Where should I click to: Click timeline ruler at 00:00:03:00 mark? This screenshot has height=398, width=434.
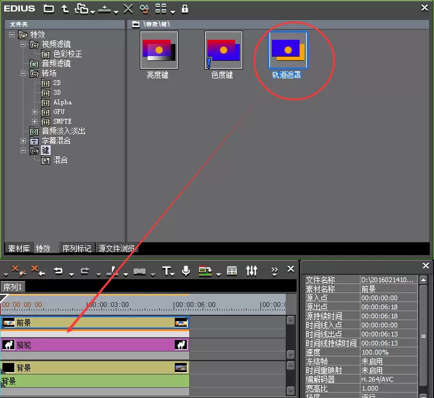[87, 305]
